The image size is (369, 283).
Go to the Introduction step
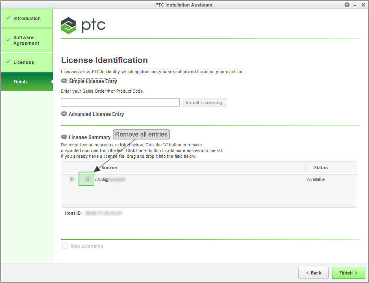point(27,18)
